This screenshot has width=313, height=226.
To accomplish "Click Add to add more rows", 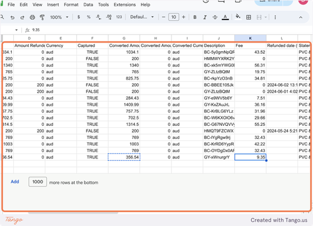I will pyautogui.click(x=15, y=182).
